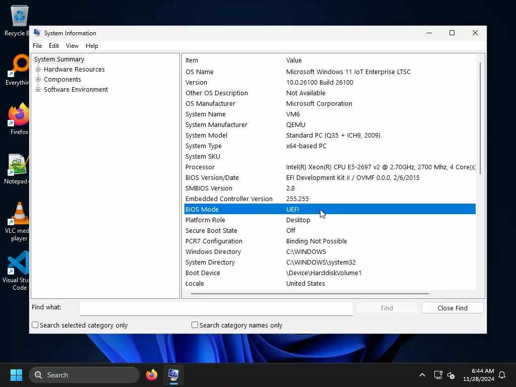Select the System SKU row
Screen dimensions: 516x387
[330, 156]
